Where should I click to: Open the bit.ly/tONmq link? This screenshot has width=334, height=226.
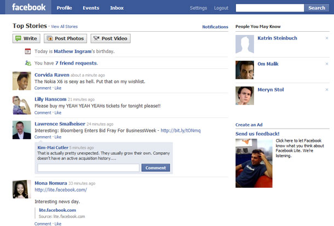coord(181,130)
